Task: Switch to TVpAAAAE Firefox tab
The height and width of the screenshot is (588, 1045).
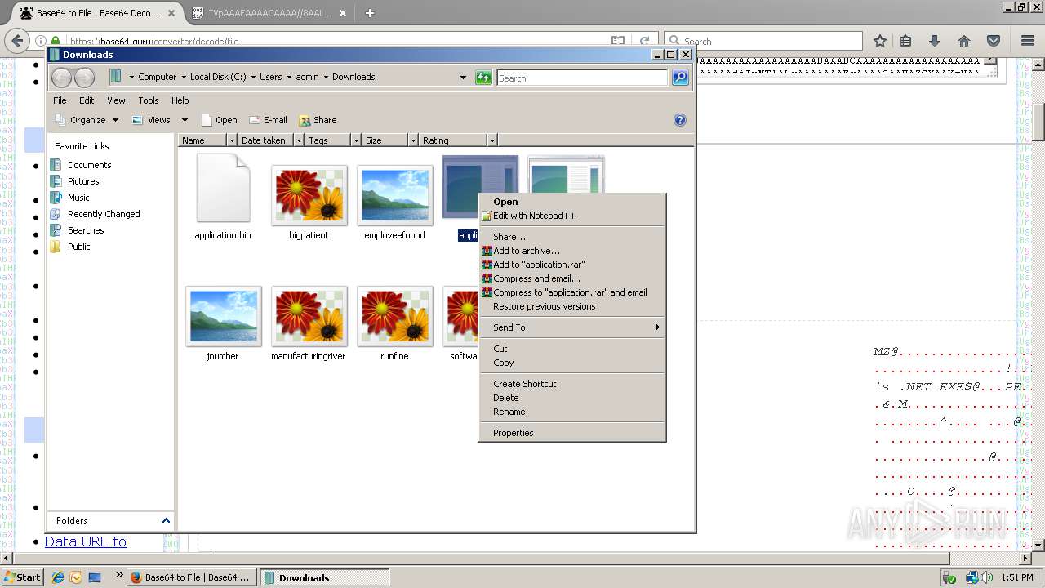Action: pos(270,13)
